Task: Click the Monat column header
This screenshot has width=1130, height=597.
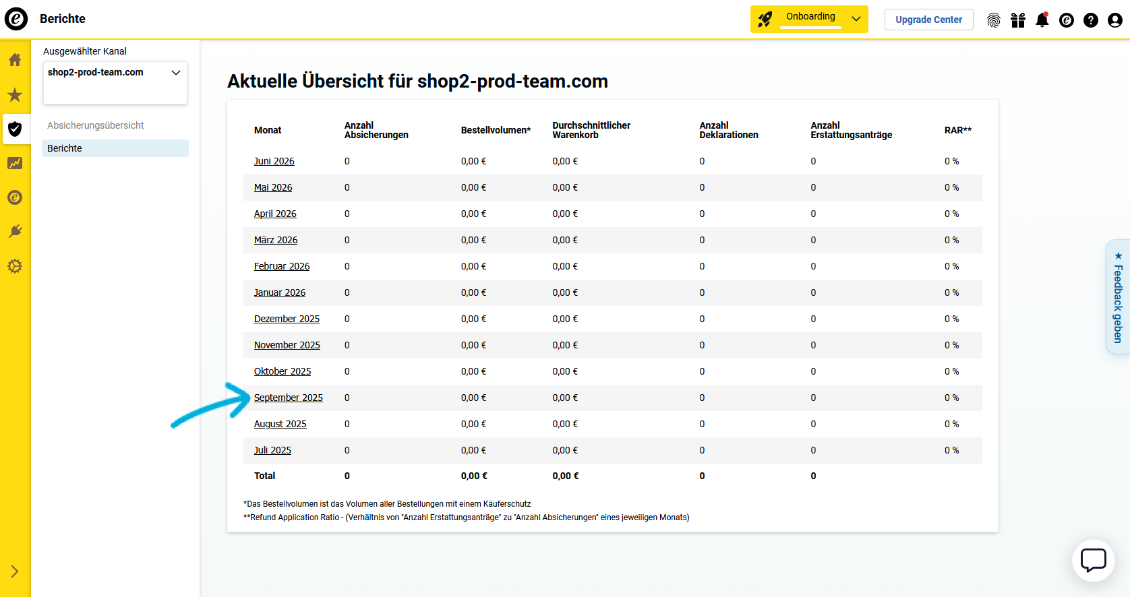Action: (x=268, y=130)
